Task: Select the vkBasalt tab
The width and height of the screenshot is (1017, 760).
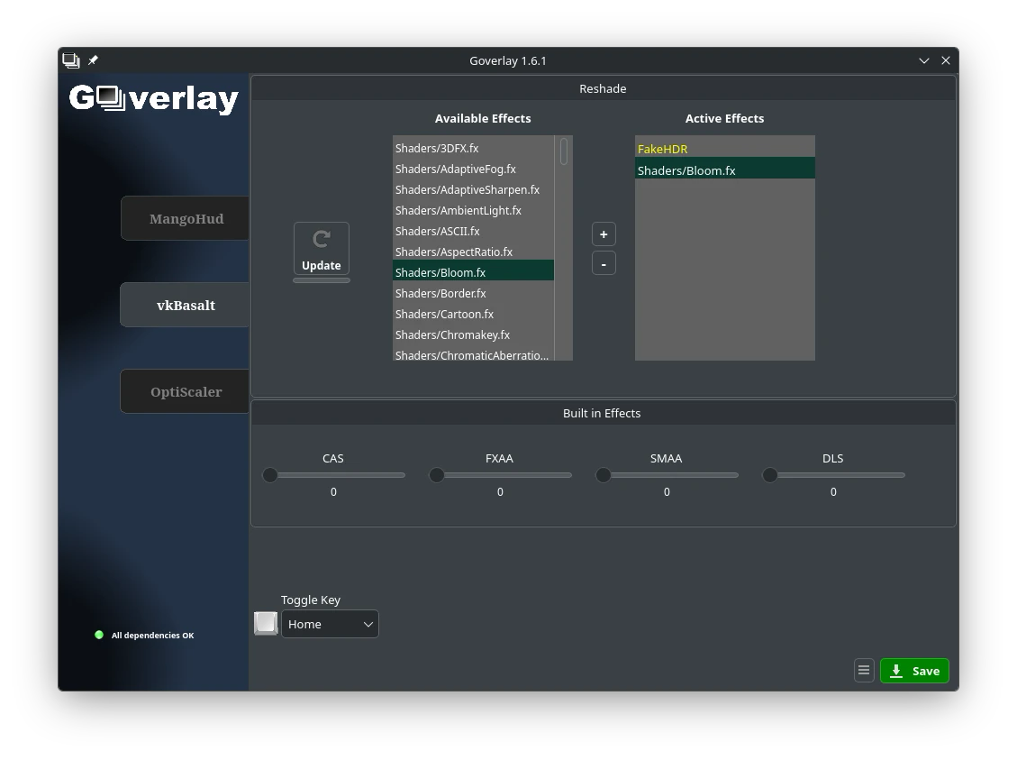Action: click(x=186, y=305)
